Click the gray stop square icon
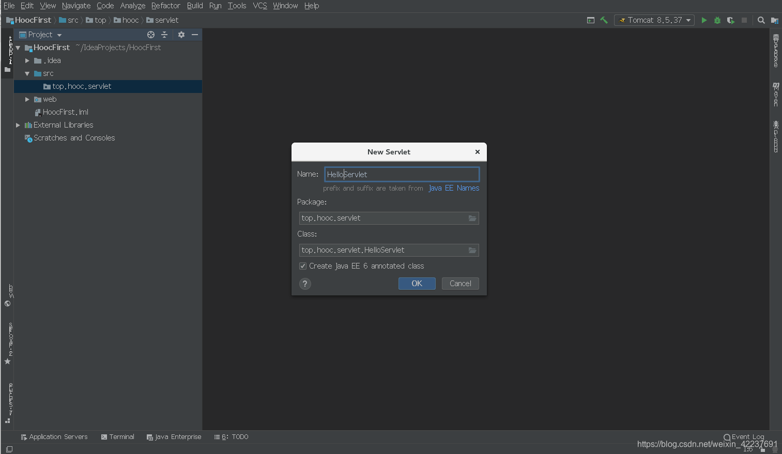Viewport: 782px width, 454px height. point(744,20)
